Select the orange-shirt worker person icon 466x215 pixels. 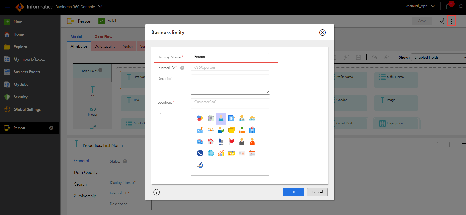coord(252,141)
